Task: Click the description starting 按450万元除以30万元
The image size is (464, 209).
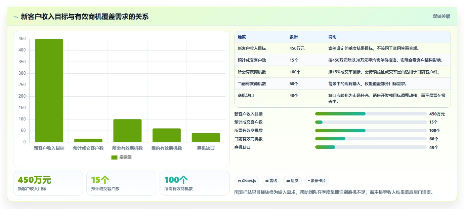Action: click(x=386, y=60)
